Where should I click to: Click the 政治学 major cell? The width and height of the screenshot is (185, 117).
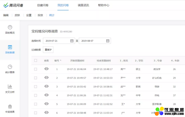[x=157, y=69]
